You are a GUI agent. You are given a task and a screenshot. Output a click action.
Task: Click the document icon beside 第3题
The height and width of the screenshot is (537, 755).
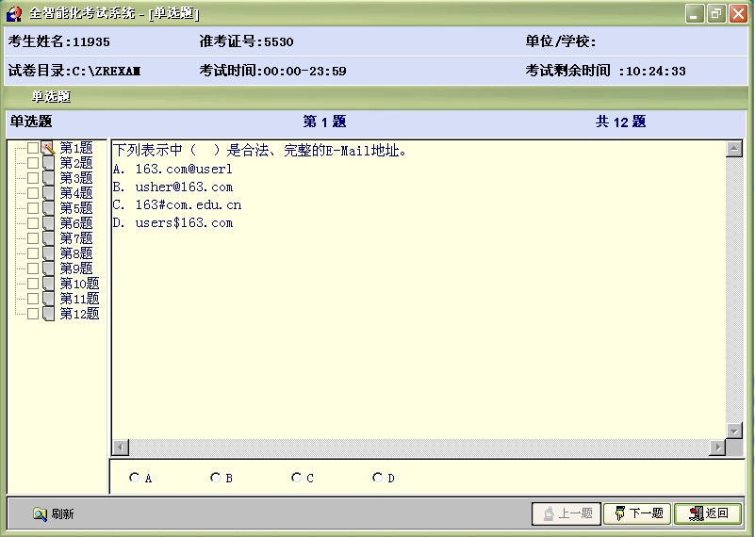click(x=48, y=178)
